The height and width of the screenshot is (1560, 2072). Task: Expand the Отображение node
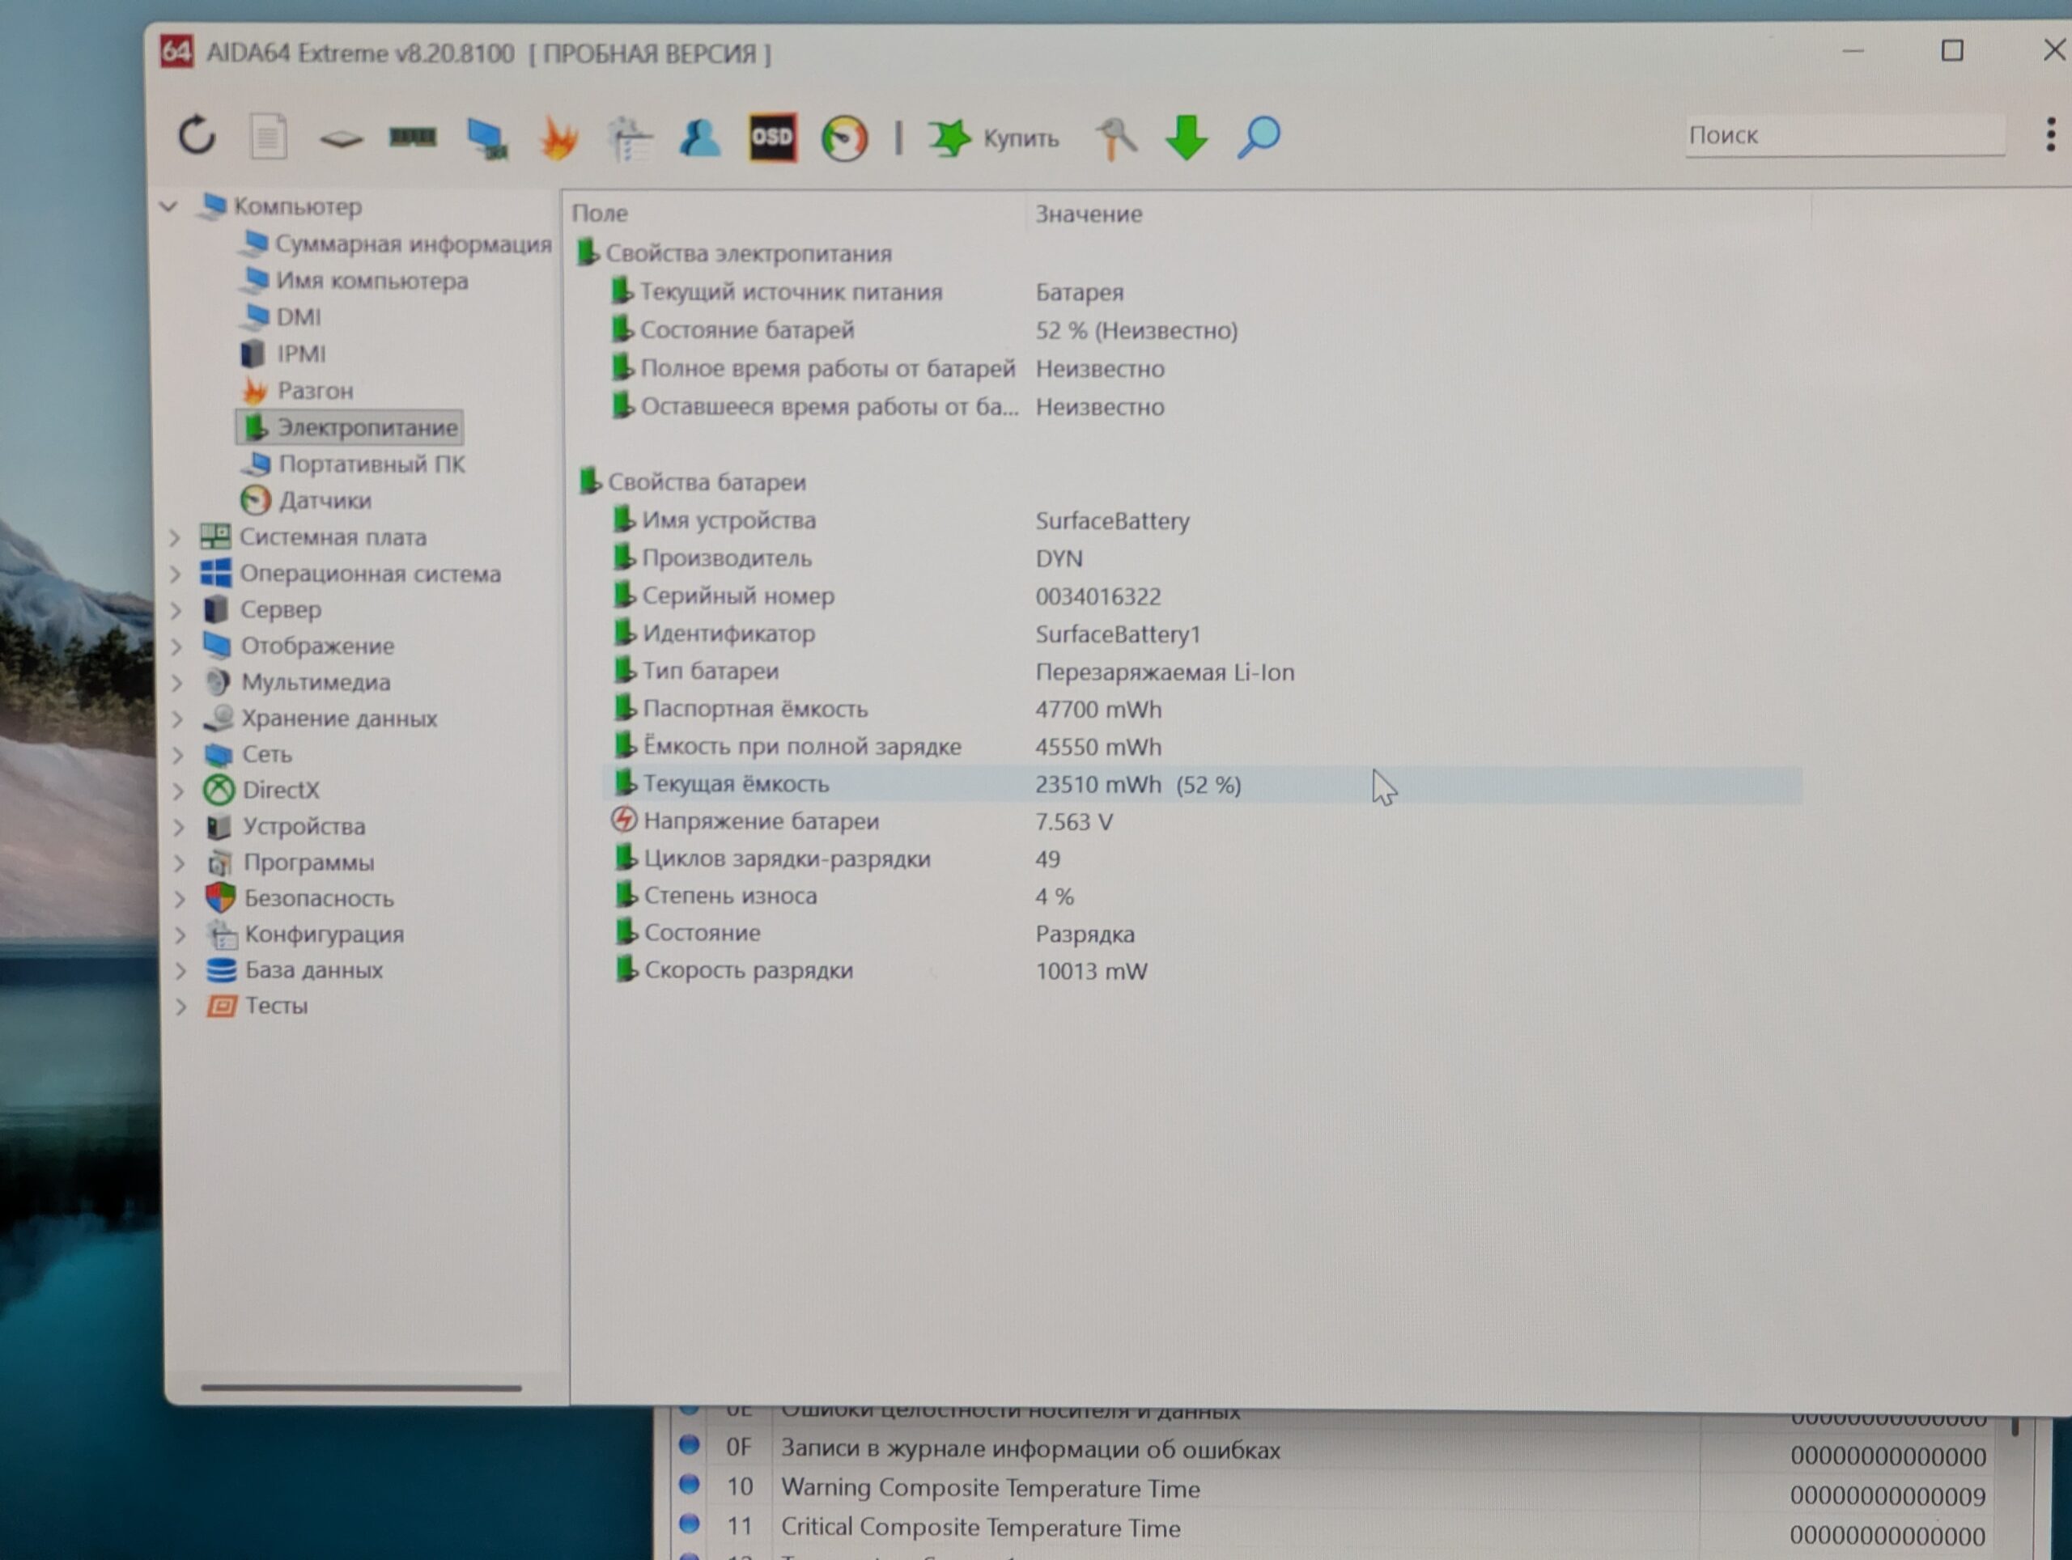click(x=176, y=646)
